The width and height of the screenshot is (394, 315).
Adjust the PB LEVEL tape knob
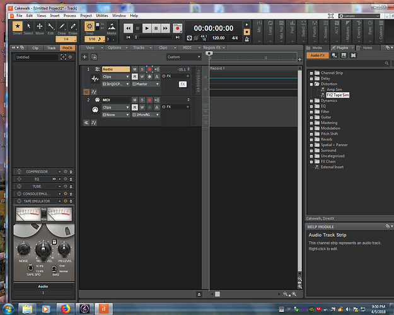(x=64, y=249)
